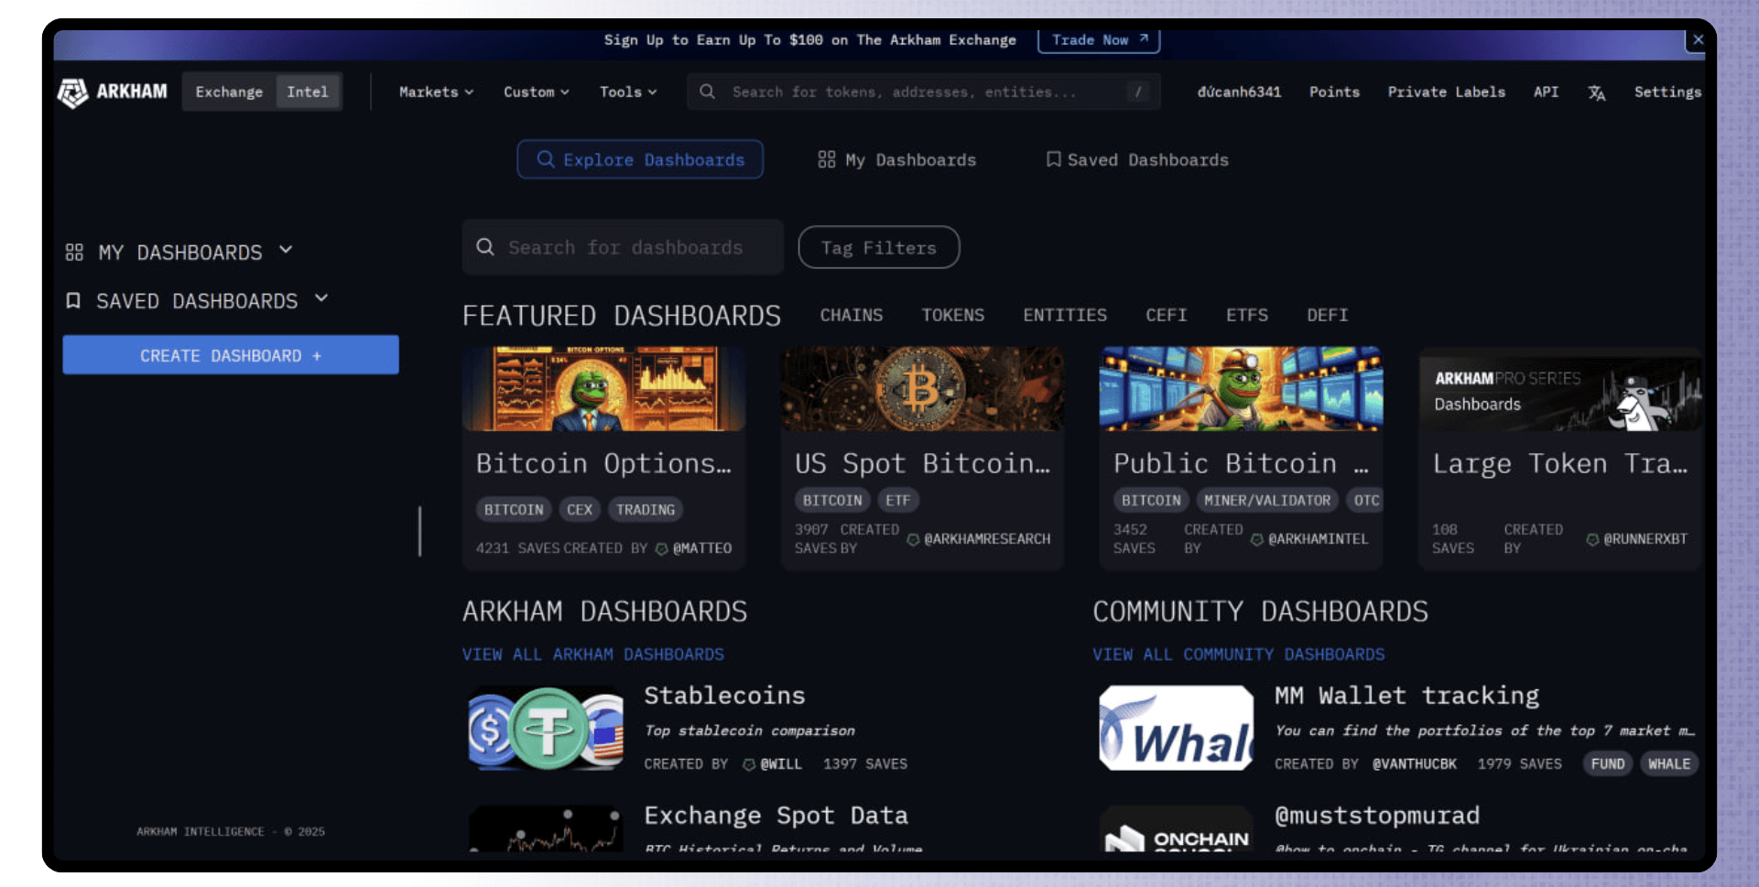Open the Stablecoins dashboard thumbnail
1759x887 pixels.
pos(547,729)
